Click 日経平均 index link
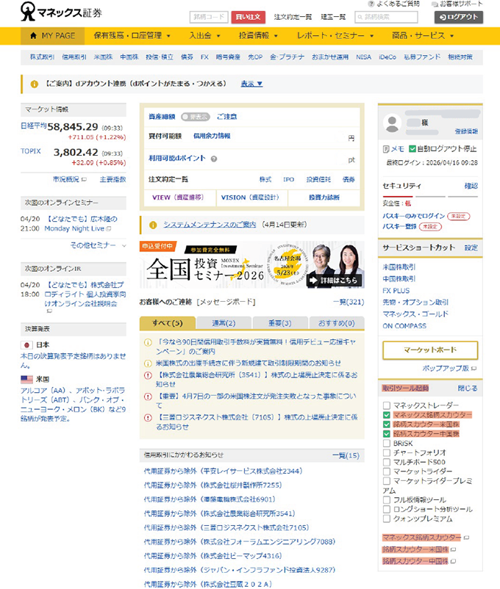Screen dimensions: 500x589 (34, 126)
